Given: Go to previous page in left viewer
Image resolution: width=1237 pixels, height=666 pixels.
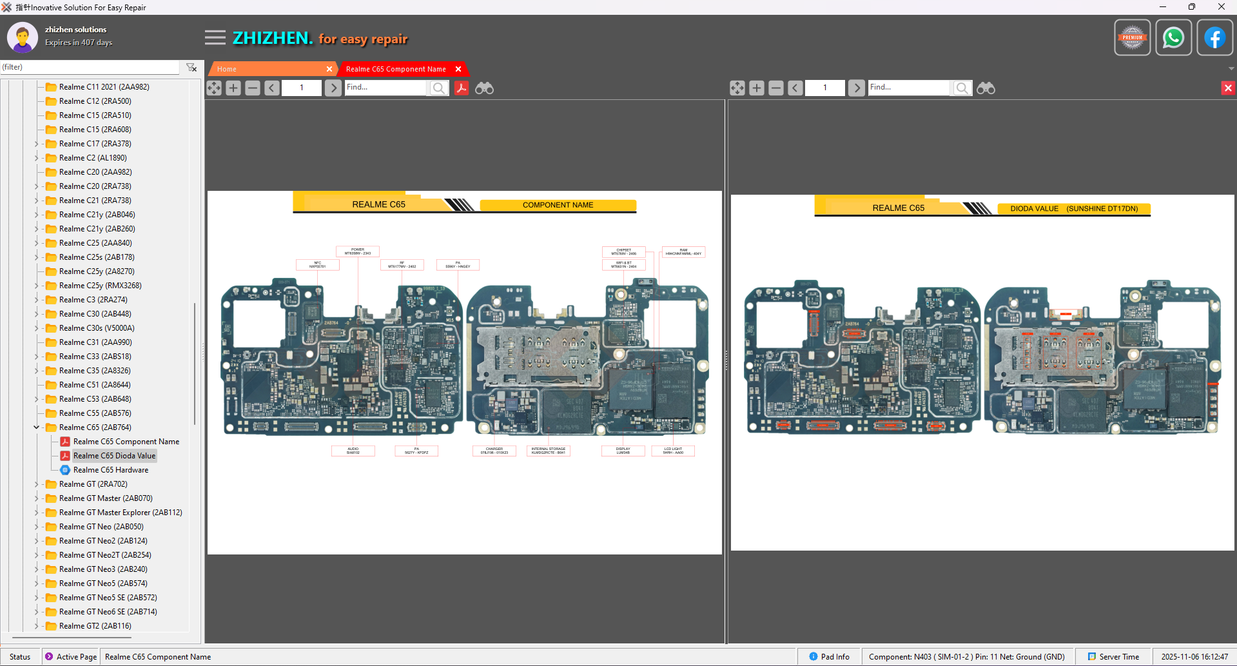Looking at the screenshot, I should click(272, 88).
